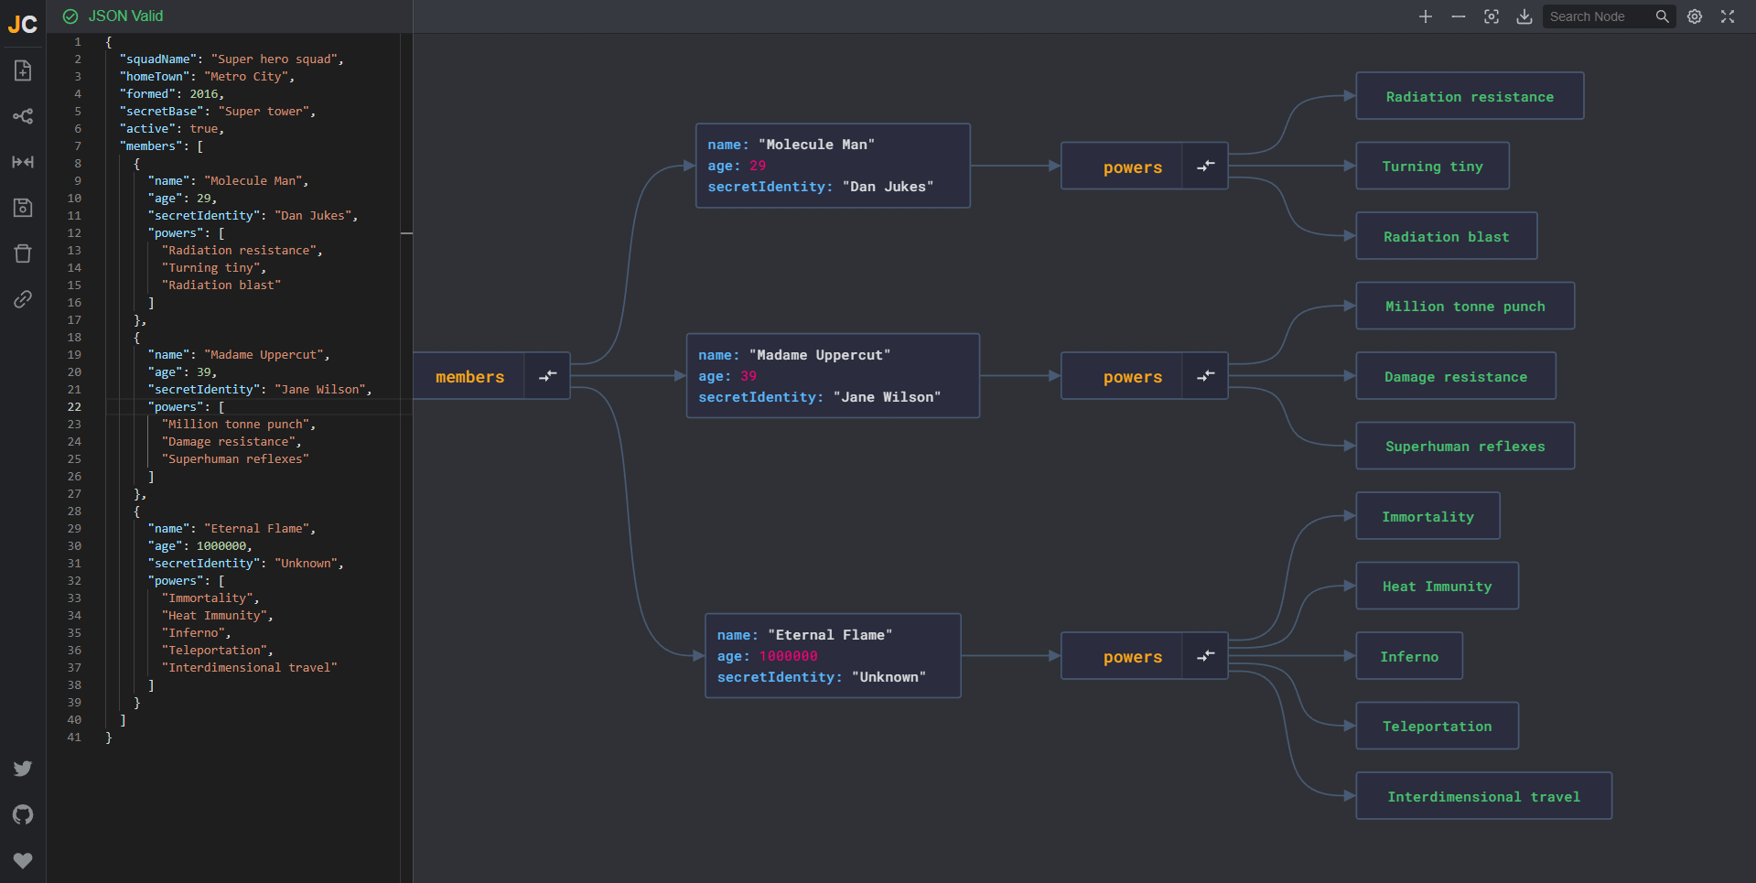This screenshot has height=883, width=1756.
Task: Collapse the members node children
Action: point(546,376)
